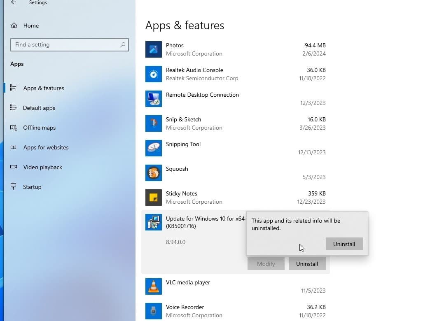Click the uninstall warning message text
Screen dimensions: 430x321
click(296, 224)
